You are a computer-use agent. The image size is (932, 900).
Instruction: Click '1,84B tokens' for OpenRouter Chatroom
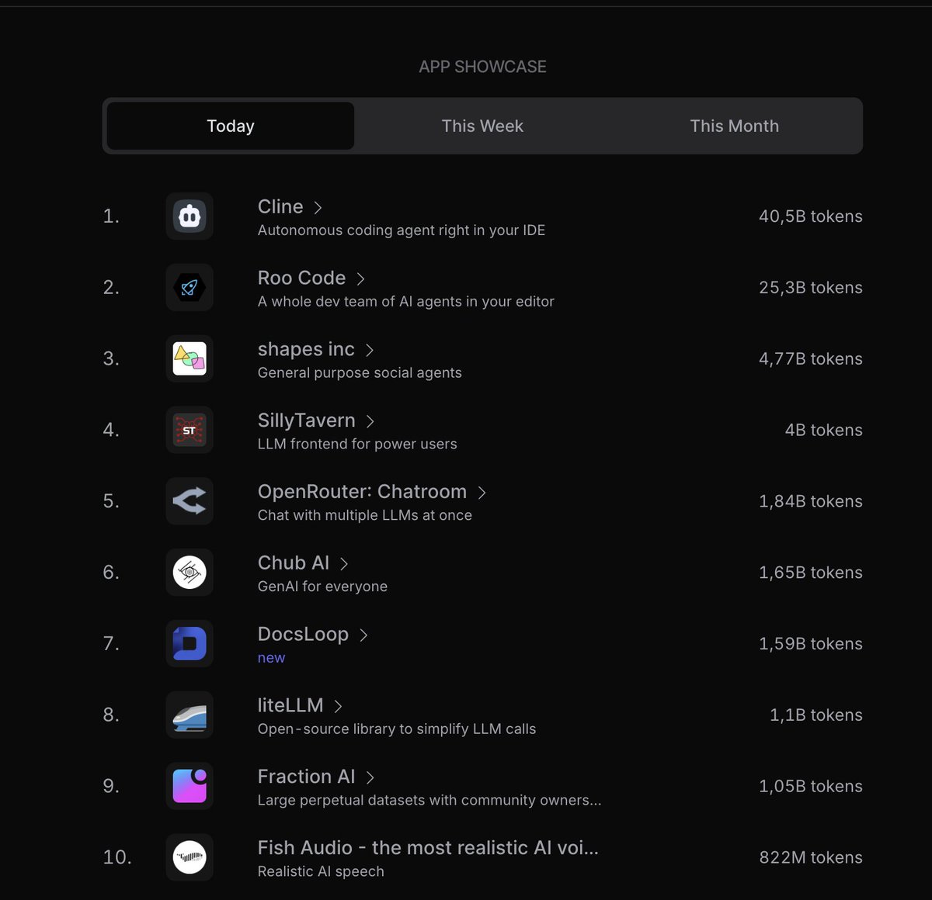(x=811, y=501)
